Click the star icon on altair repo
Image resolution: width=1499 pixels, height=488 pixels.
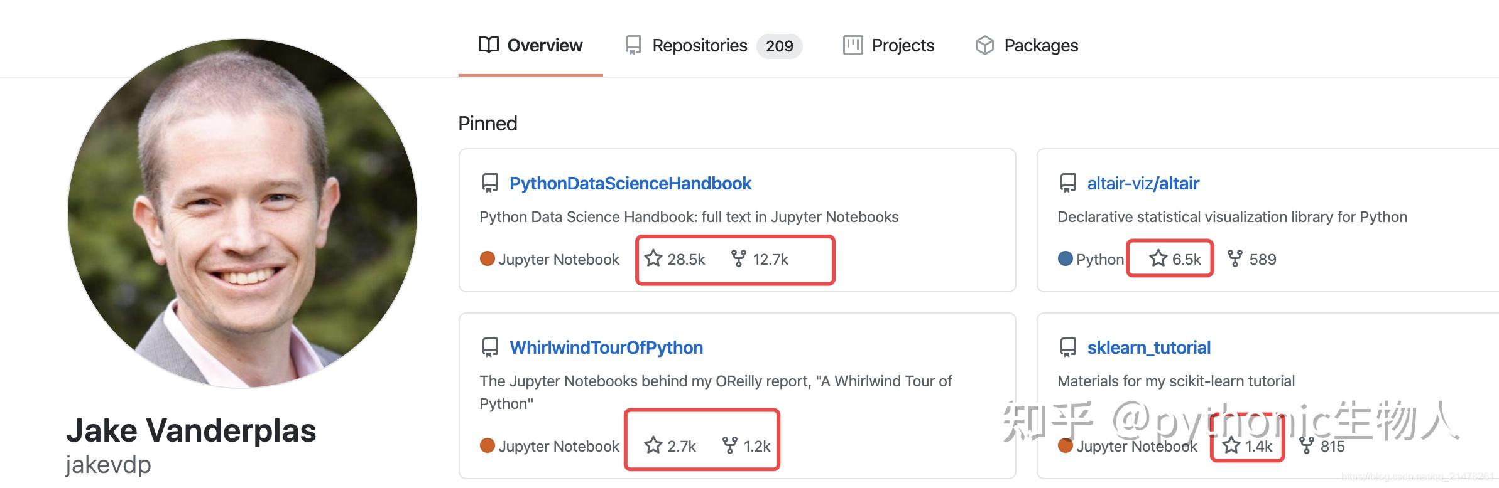tap(1158, 258)
